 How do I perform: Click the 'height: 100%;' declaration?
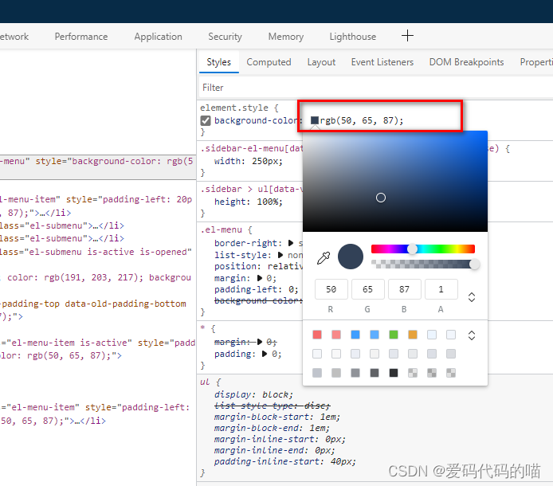[249, 202]
